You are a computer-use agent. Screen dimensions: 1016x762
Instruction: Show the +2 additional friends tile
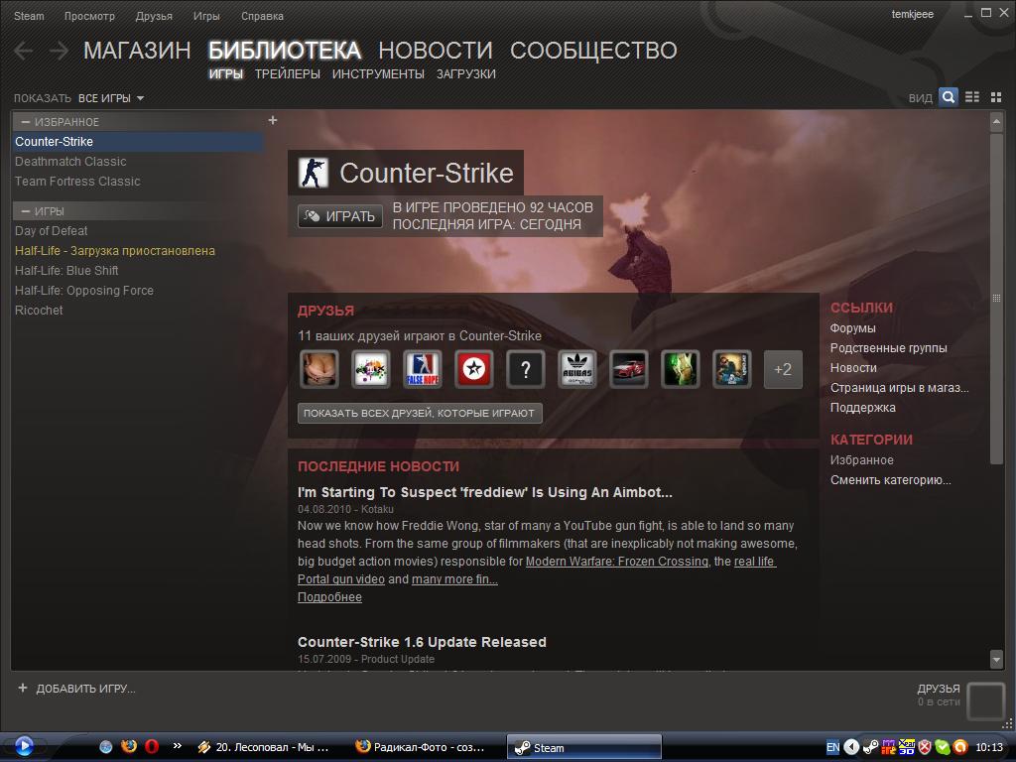783,369
